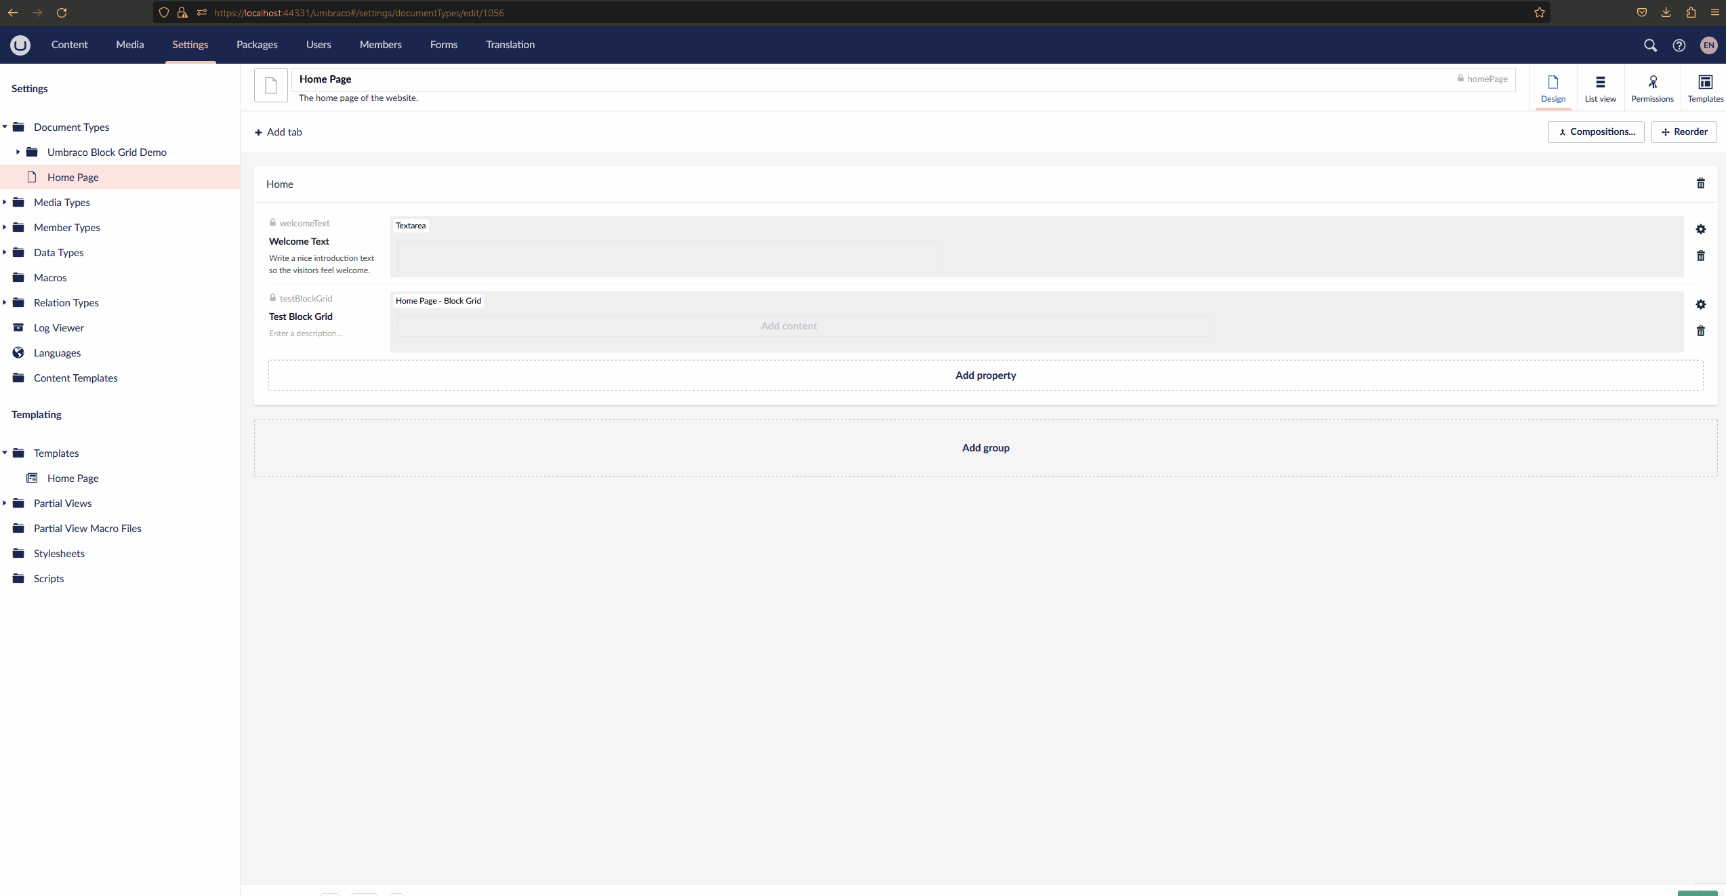Click the Add property button

coord(985,375)
